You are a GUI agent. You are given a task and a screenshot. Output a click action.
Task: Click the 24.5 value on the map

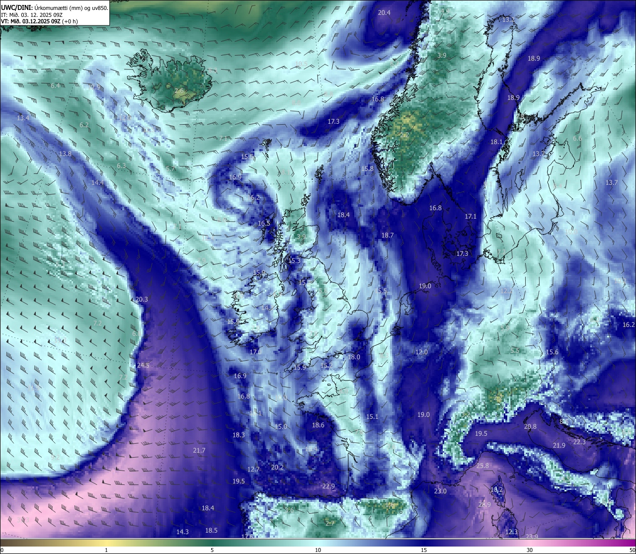(143, 365)
